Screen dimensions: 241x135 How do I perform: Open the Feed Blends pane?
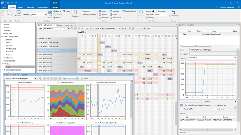(115, 18)
